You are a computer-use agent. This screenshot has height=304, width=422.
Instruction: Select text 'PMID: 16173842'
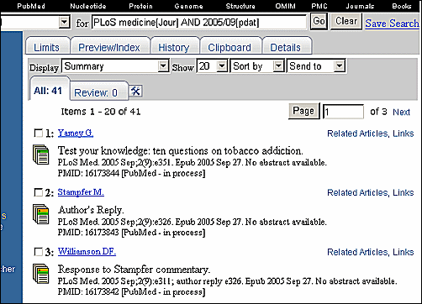coord(88,292)
